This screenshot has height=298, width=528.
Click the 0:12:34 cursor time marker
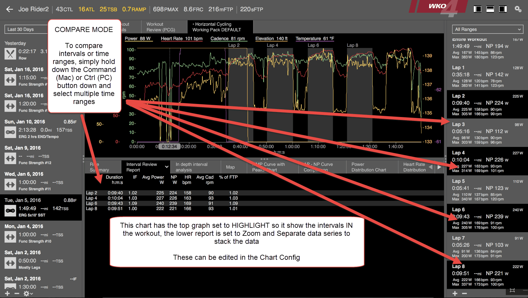pos(169,146)
